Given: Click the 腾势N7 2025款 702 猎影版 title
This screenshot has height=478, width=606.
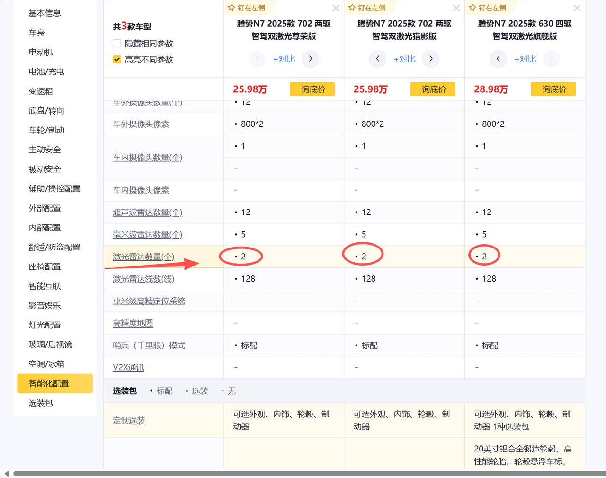Looking at the screenshot, I should point(404,30).
